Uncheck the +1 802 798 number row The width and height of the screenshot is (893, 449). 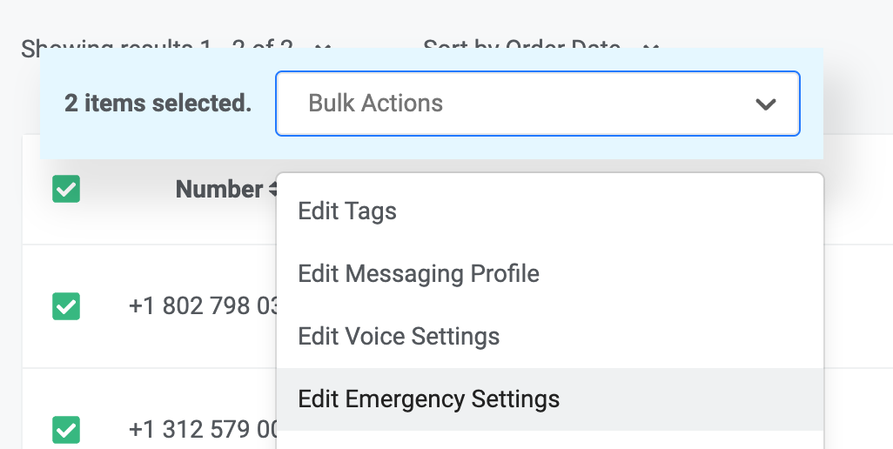tap(66, 306)
